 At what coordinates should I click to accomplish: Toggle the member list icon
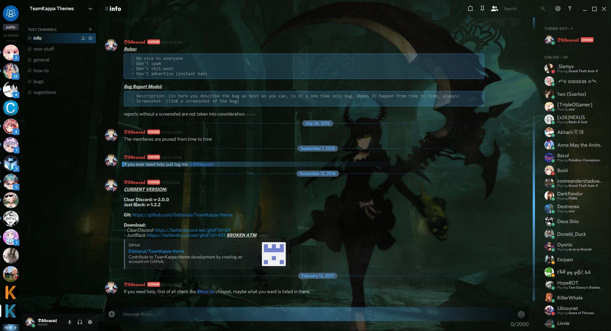click(494, 9)
